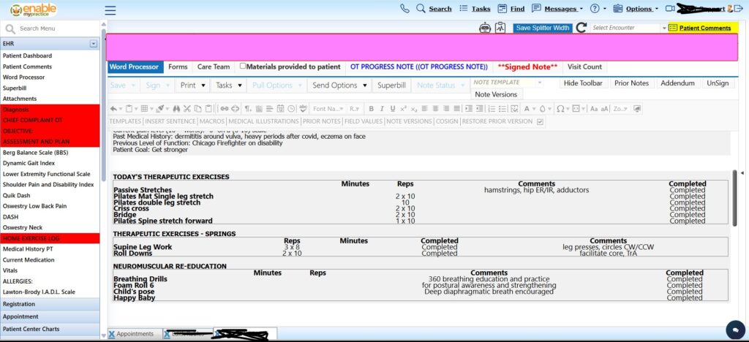Collapse the EHR section in the sidebar
Screen dimensions: 749x342
point(93,44)
